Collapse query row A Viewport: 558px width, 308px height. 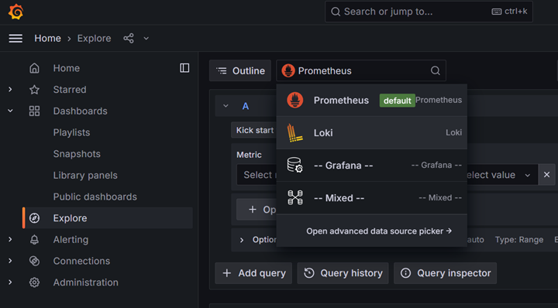tap(226, 106)
